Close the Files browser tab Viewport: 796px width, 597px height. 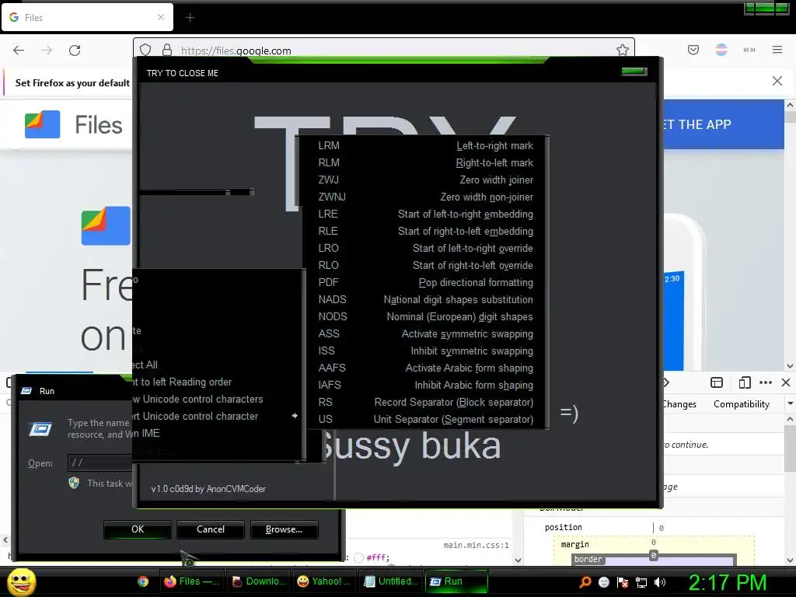click(161, 17)
